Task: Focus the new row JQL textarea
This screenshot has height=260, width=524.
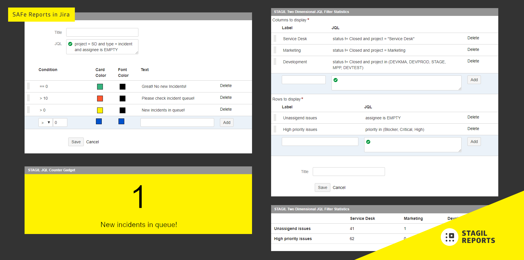Action: point(413,145)
